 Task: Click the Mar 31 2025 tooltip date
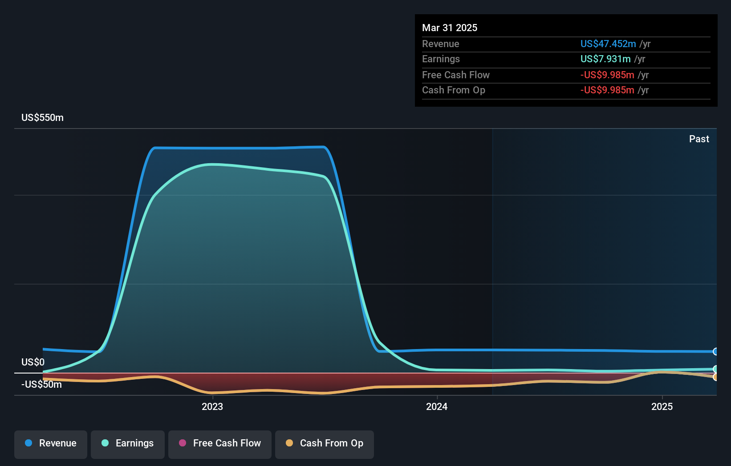(x=450, y=28)
